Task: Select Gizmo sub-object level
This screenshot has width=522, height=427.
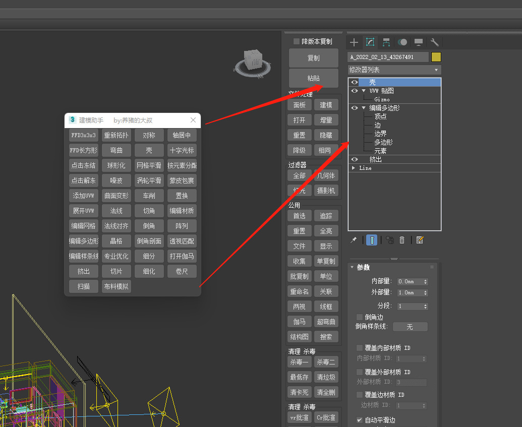Action: [x=382, y=99]
